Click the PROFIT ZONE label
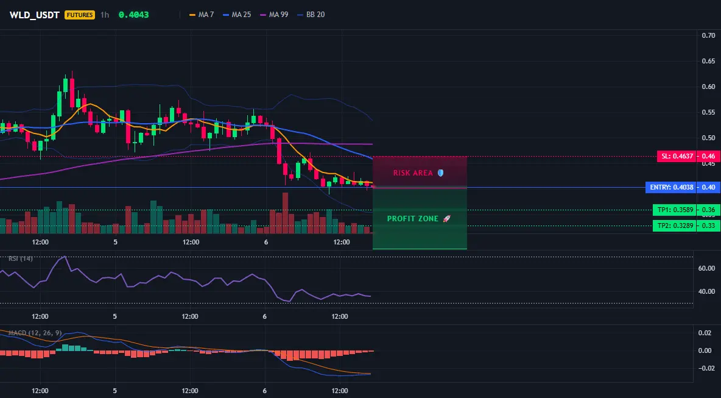 (413, 219)
